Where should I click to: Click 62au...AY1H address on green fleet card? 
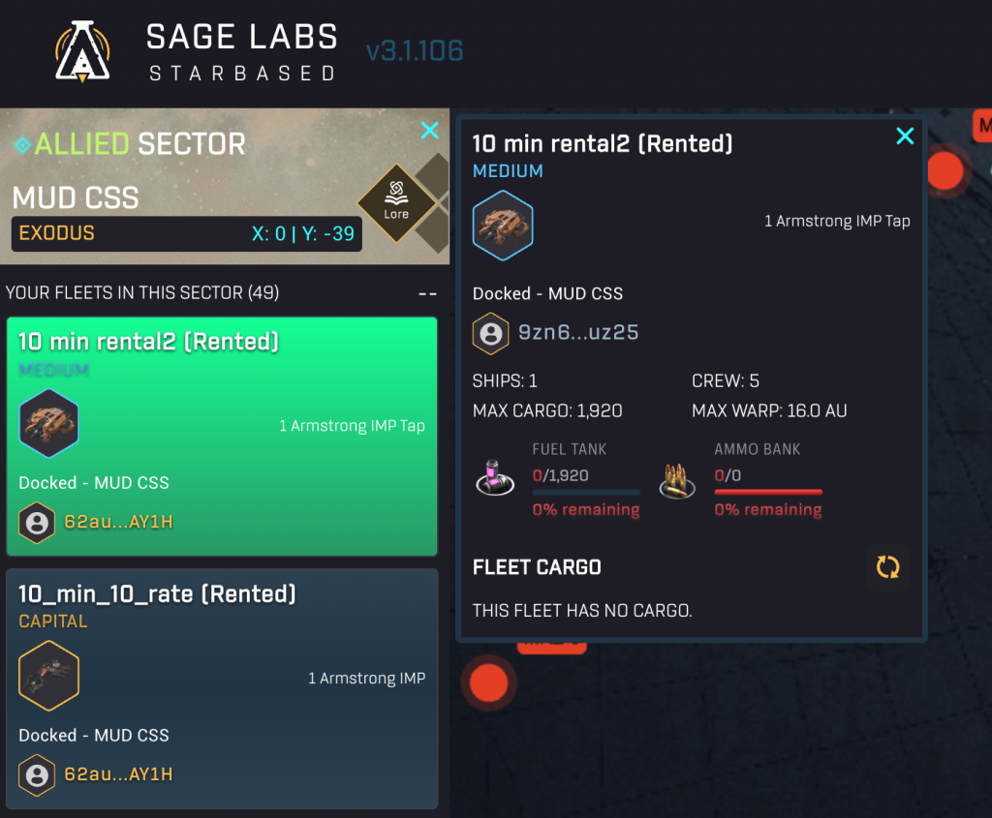tap(118, 523)
